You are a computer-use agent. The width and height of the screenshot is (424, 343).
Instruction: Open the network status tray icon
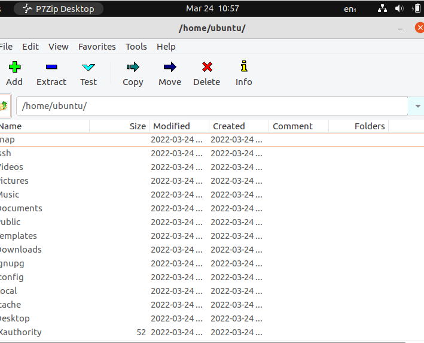pyautogui.click(x=382, y=8)
